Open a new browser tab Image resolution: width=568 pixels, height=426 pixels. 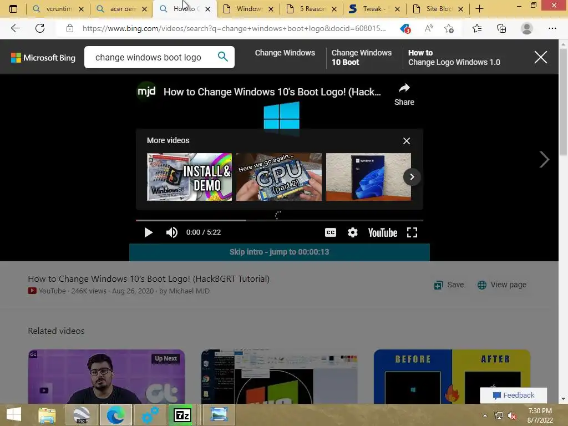[x=479, y=9]
